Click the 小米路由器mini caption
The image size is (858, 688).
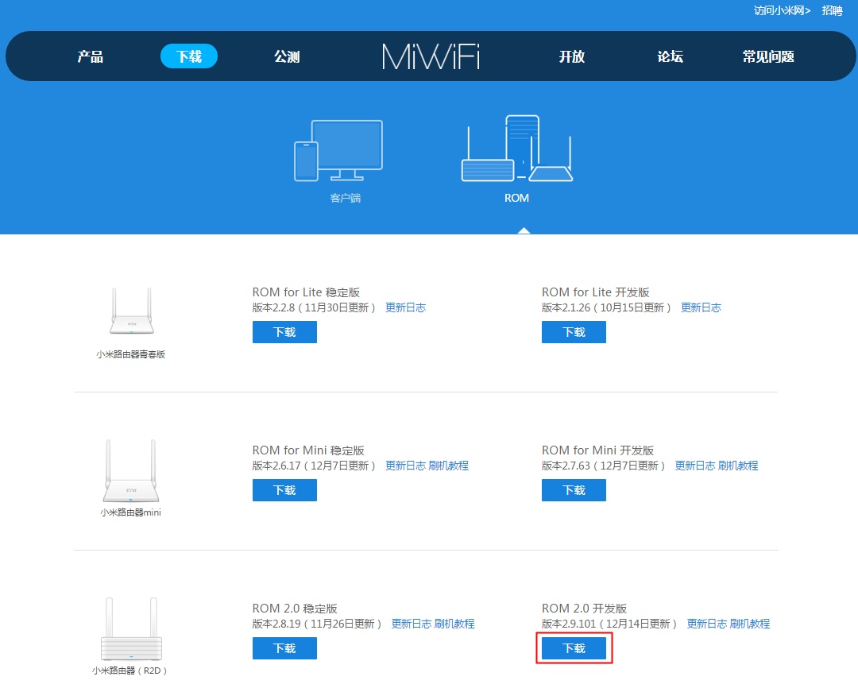[131, 513]
